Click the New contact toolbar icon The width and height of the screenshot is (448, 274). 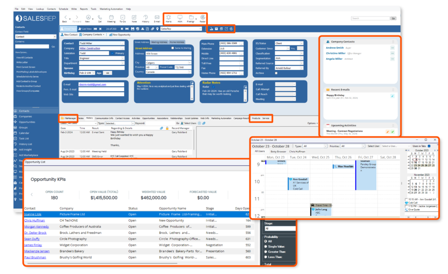tap(88, 19)
